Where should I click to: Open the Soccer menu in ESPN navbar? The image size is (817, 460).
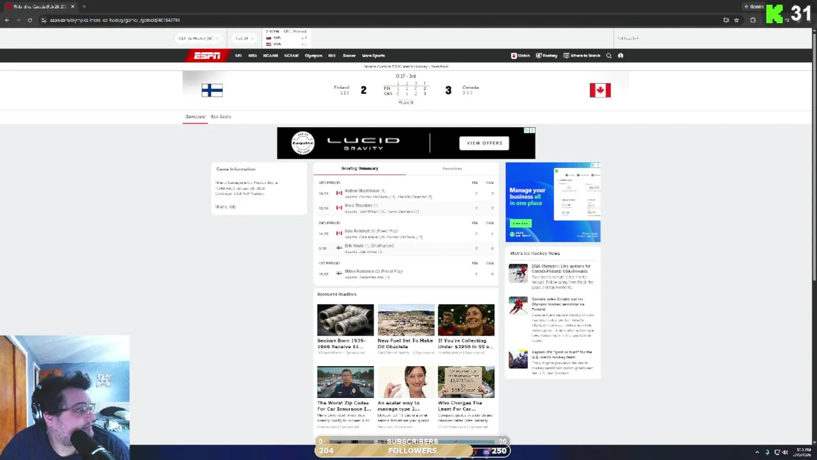point(349,56)
